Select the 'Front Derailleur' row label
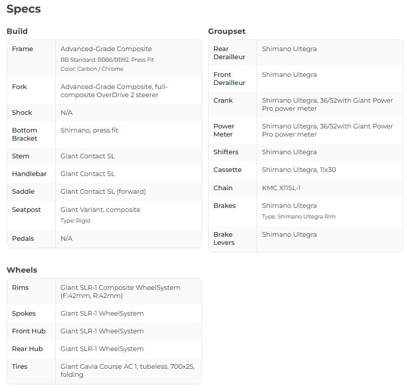The height and width of the screenshot is (392, 407). [x=229, y=78]
